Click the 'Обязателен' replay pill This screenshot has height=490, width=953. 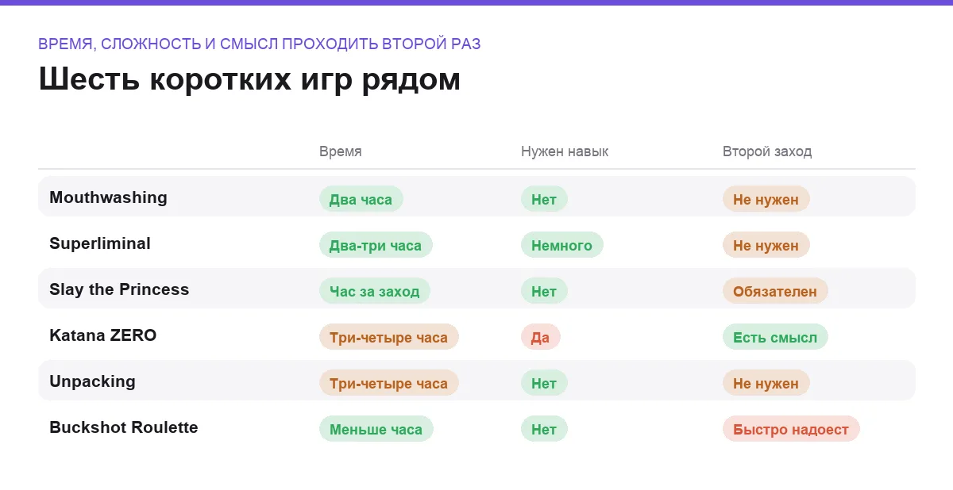[775, 291]
